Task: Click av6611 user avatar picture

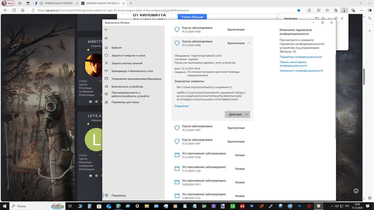Action: [x=94, y=65]
